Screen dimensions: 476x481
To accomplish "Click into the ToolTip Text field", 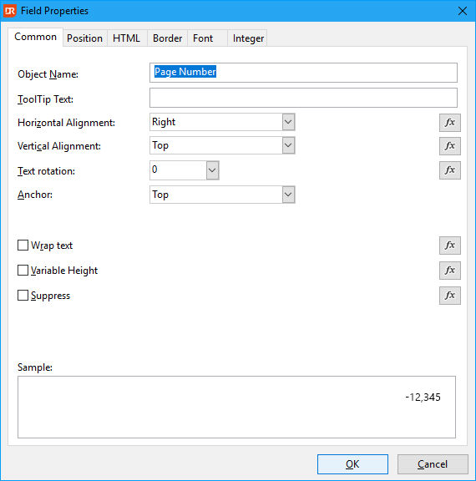I will point(303,98).
